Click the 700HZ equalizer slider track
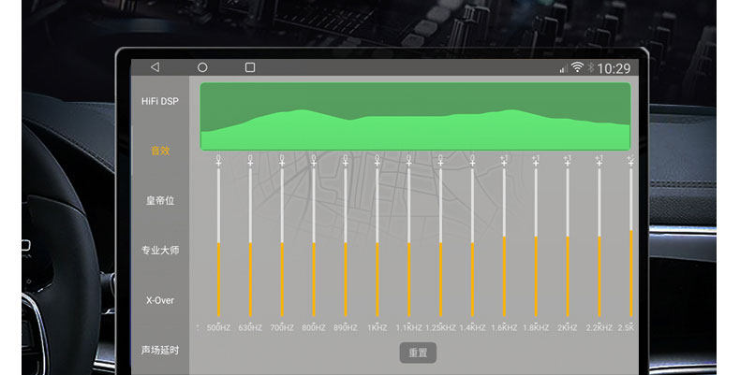This screenshot has width=740, height=375. tap(282, 242)
